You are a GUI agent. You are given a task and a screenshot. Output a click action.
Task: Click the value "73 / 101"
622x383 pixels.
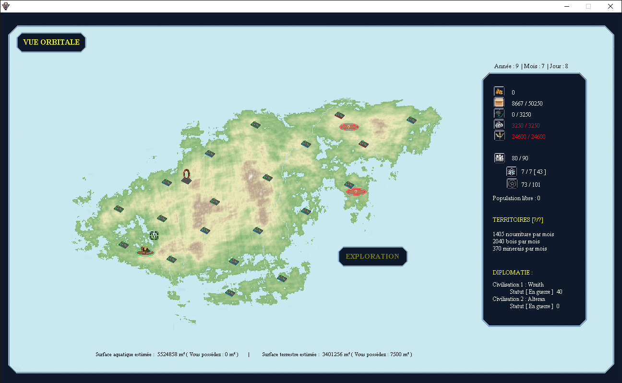point(531,185)
